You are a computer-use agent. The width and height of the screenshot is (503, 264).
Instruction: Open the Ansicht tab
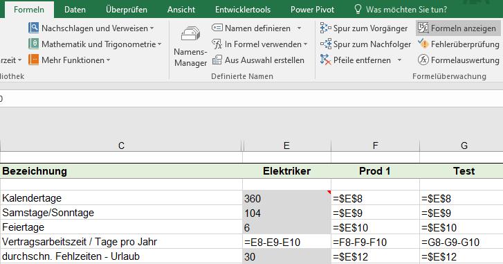coord(181,9)
